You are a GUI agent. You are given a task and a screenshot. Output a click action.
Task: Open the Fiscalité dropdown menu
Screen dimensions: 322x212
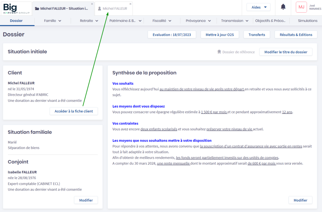(162, 21)
